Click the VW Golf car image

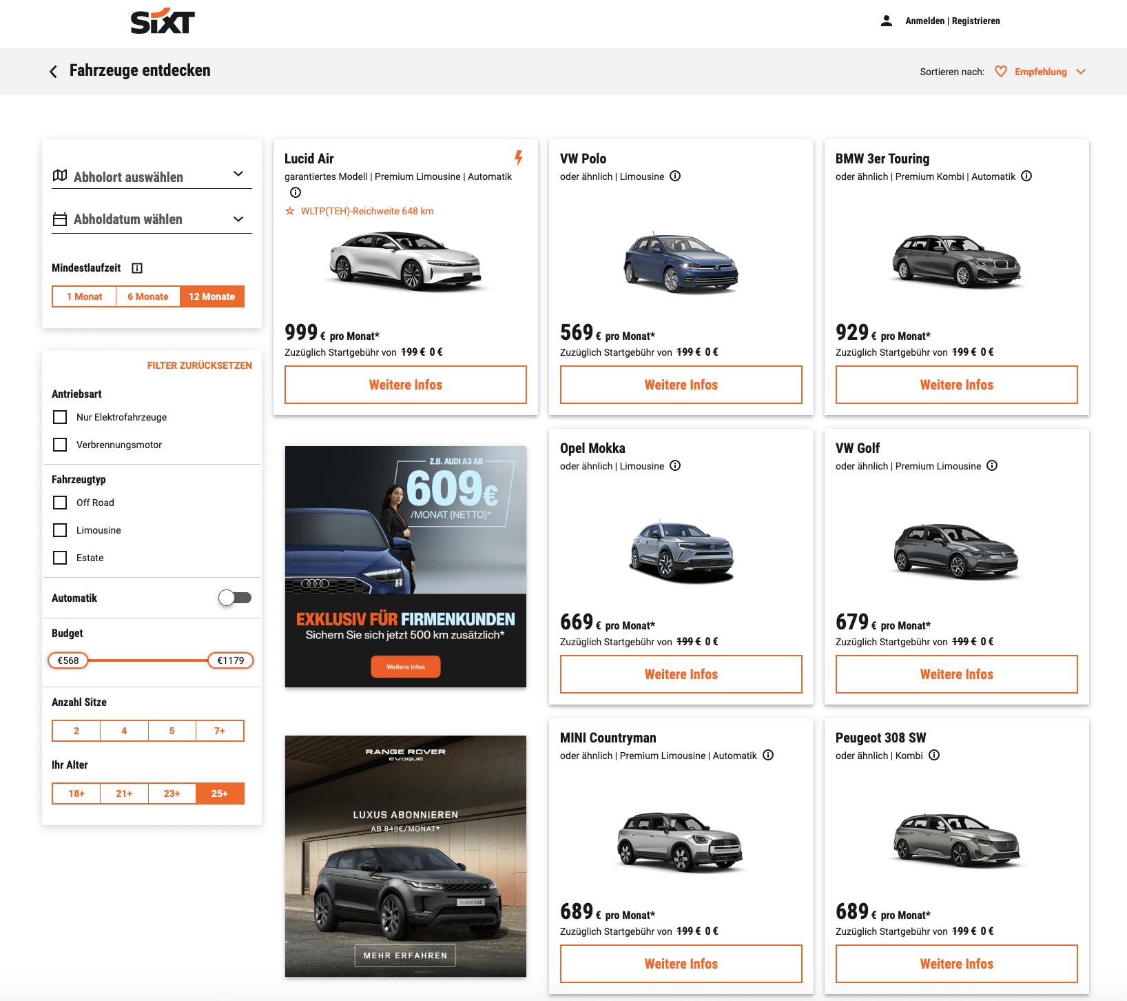click(957, 550)
